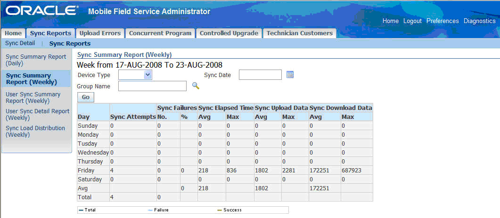500x218 pixels.
Task: Select the Sync Reports subtab
Action: [70, 44]
